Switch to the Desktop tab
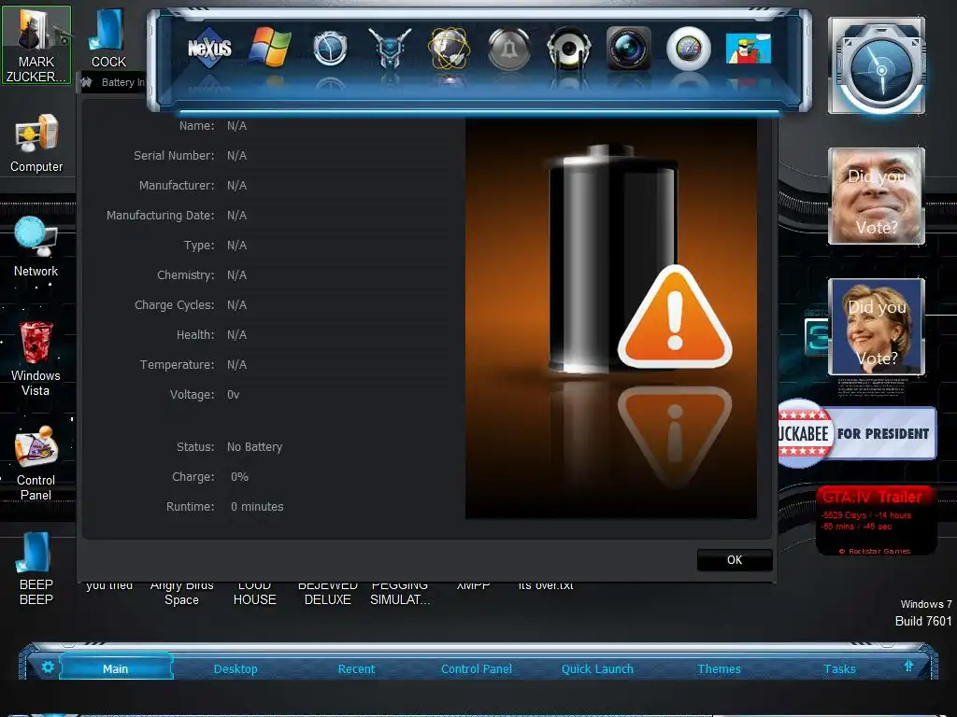The width and height of the screenshot is (957, 717). pyautogui.click(x=236, y=668)
